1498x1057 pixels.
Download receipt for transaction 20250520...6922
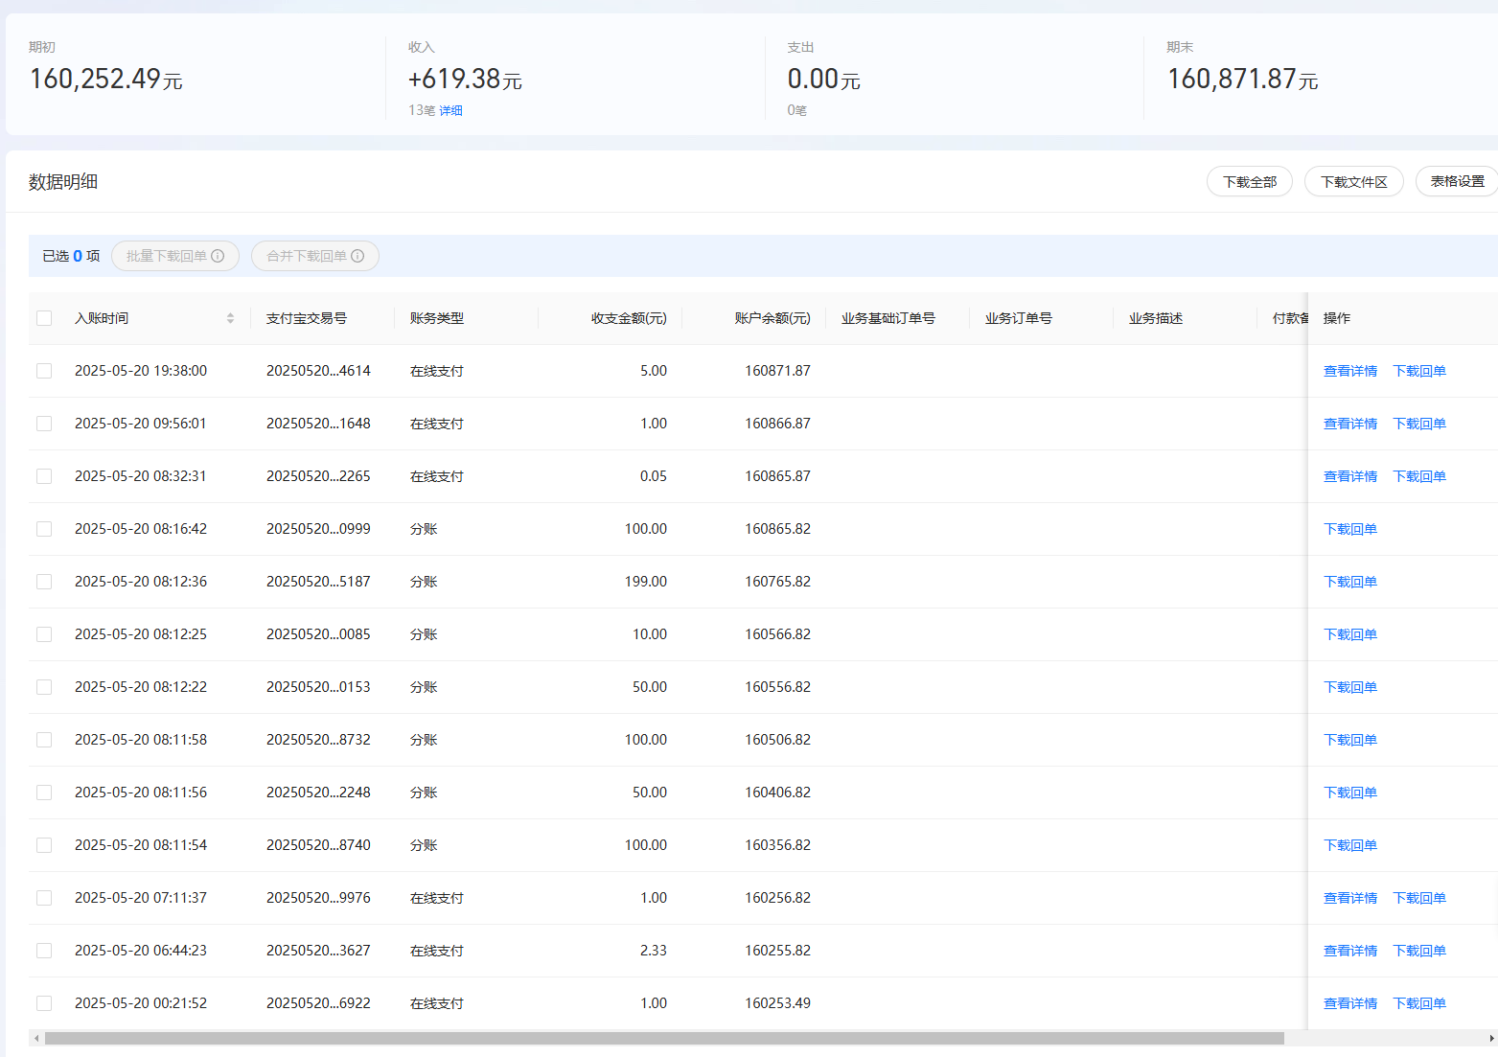tap(1419, 1003)
